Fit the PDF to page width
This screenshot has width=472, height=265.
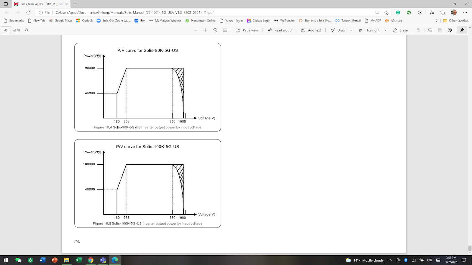pos(225,30)
